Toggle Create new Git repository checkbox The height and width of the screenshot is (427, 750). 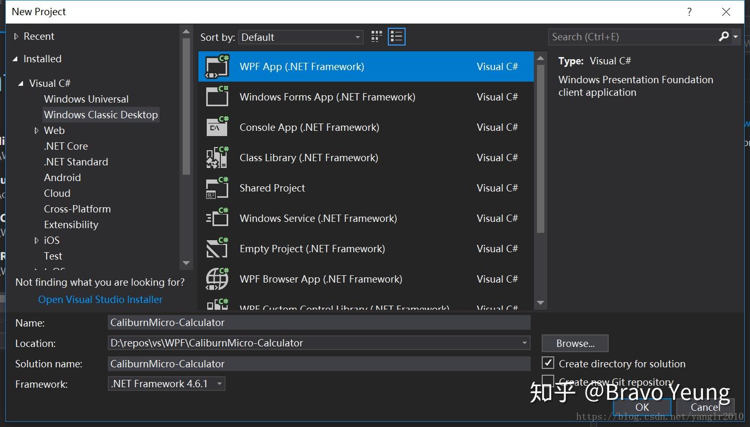click(x=548, y=380)
